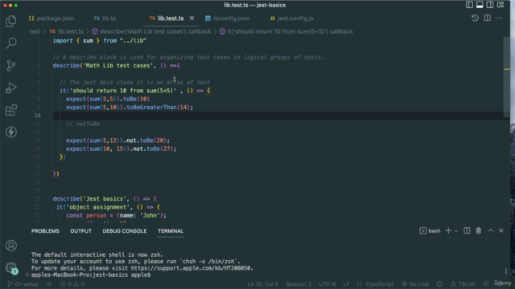Split the terminal
The image size is (515, 289).
click(x=467, y=230)
